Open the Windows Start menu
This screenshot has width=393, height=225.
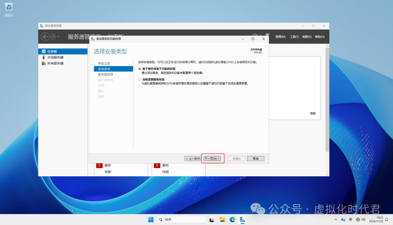point(151,220)
